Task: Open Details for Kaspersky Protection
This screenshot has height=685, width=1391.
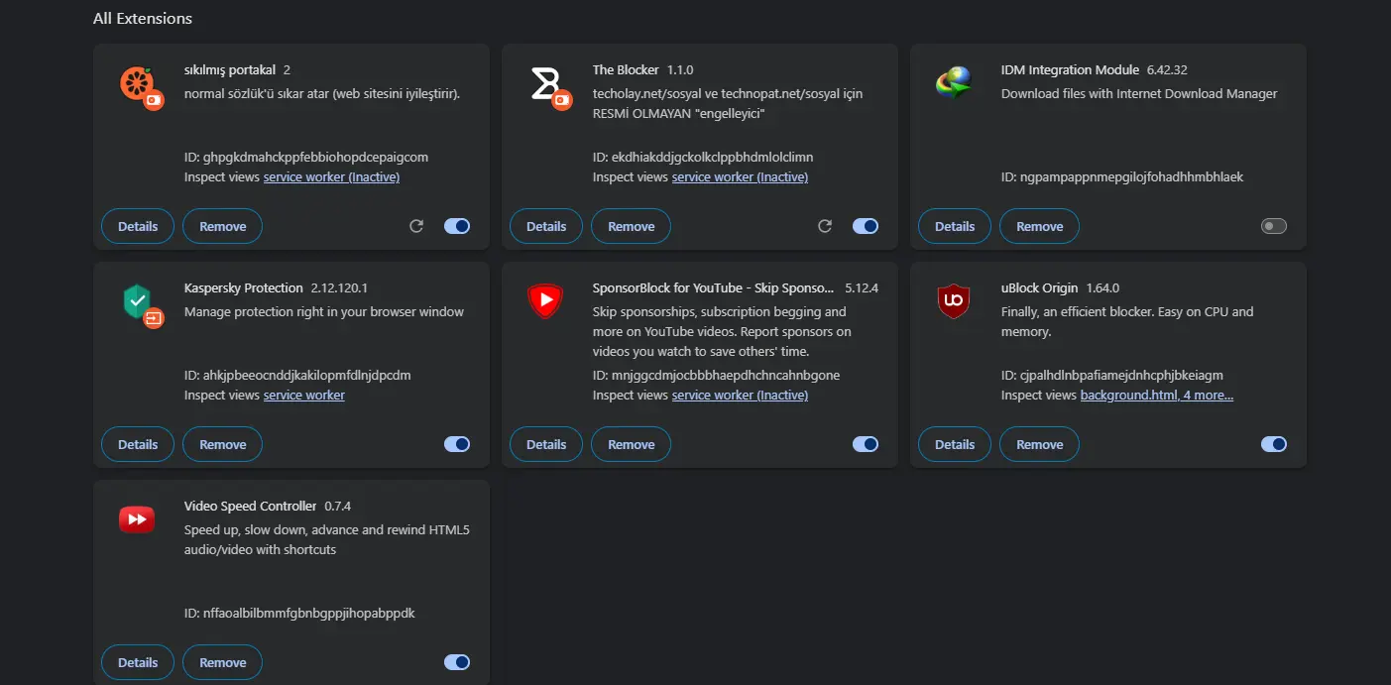Action: coord(138,444)
